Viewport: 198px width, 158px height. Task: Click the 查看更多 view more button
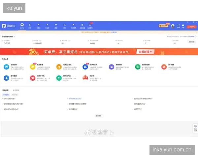(99, 116)
